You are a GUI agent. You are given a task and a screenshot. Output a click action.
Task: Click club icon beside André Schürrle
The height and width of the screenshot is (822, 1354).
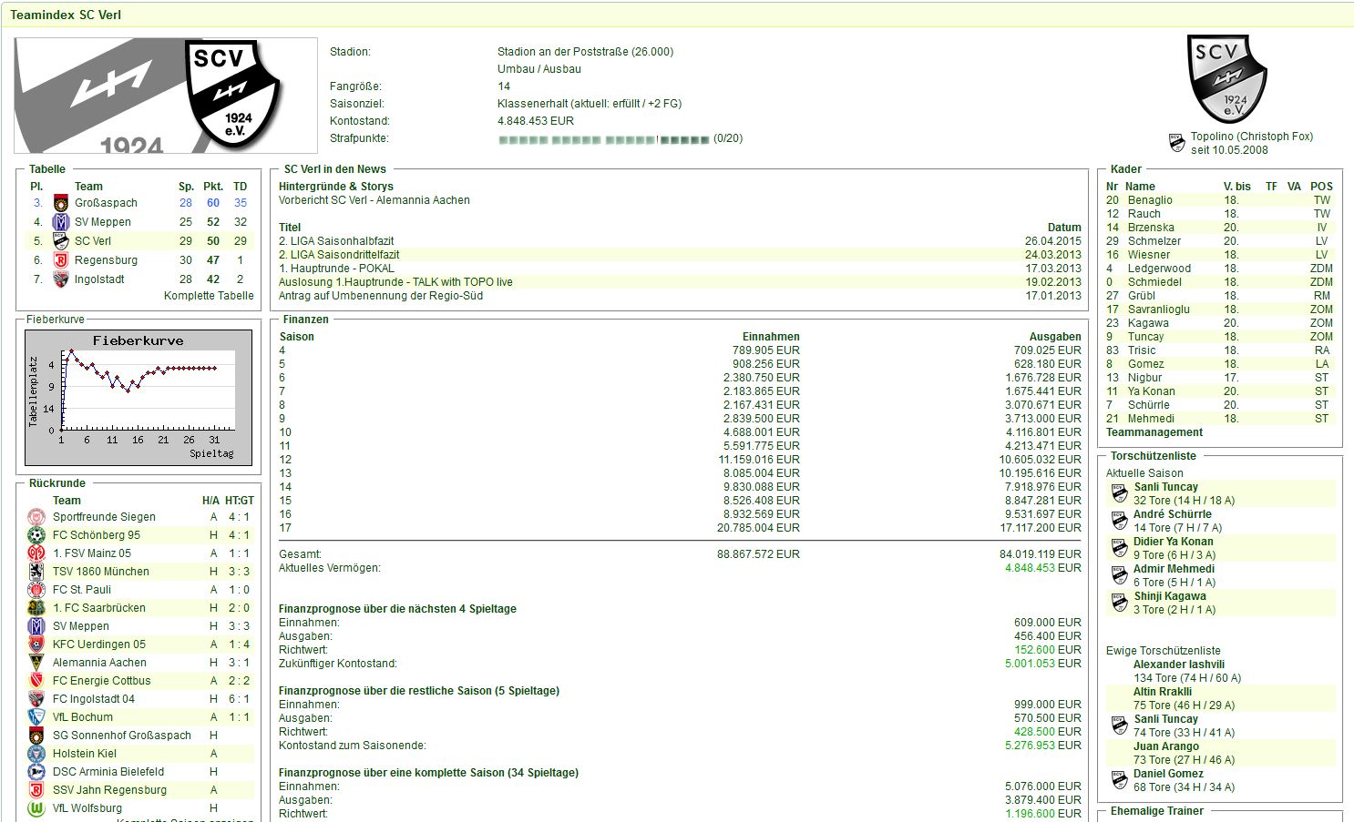(x=1120, y=521)
